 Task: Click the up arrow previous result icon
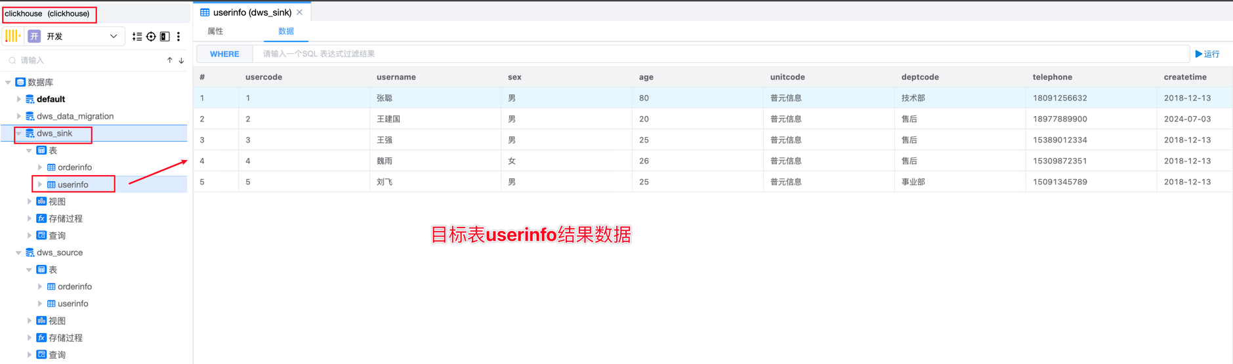[170, 60]
